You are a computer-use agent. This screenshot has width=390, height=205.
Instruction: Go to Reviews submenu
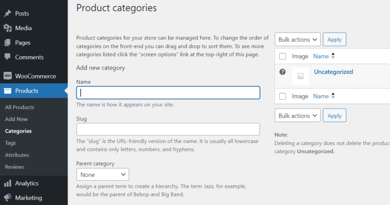coord(14,167)
